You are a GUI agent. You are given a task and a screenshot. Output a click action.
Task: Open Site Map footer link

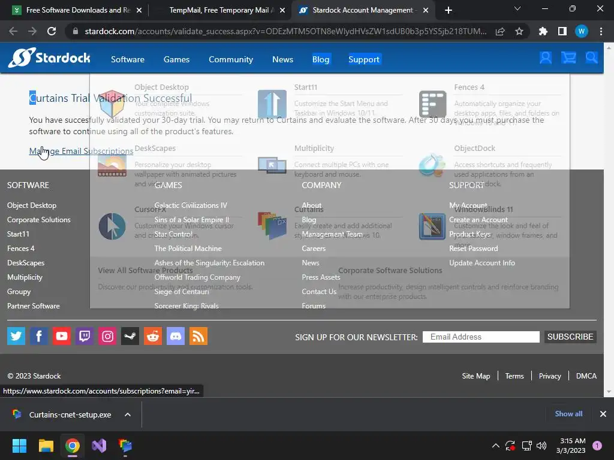pos(475,376)
